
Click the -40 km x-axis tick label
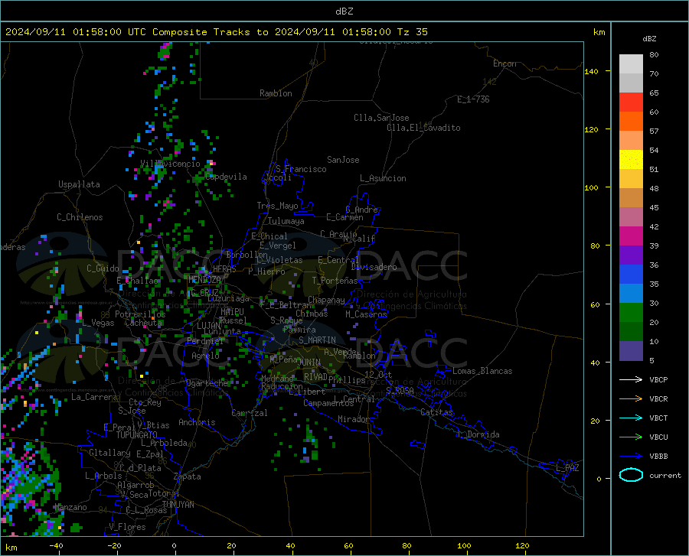[56, 546]
